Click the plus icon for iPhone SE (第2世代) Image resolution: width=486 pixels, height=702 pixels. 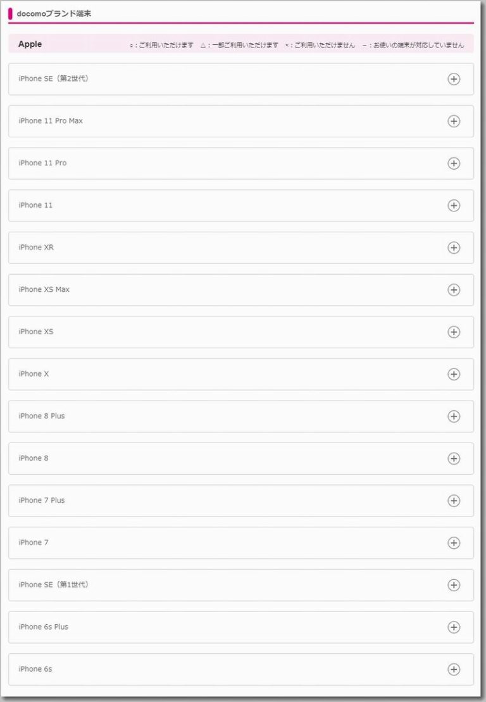(454, 79)
